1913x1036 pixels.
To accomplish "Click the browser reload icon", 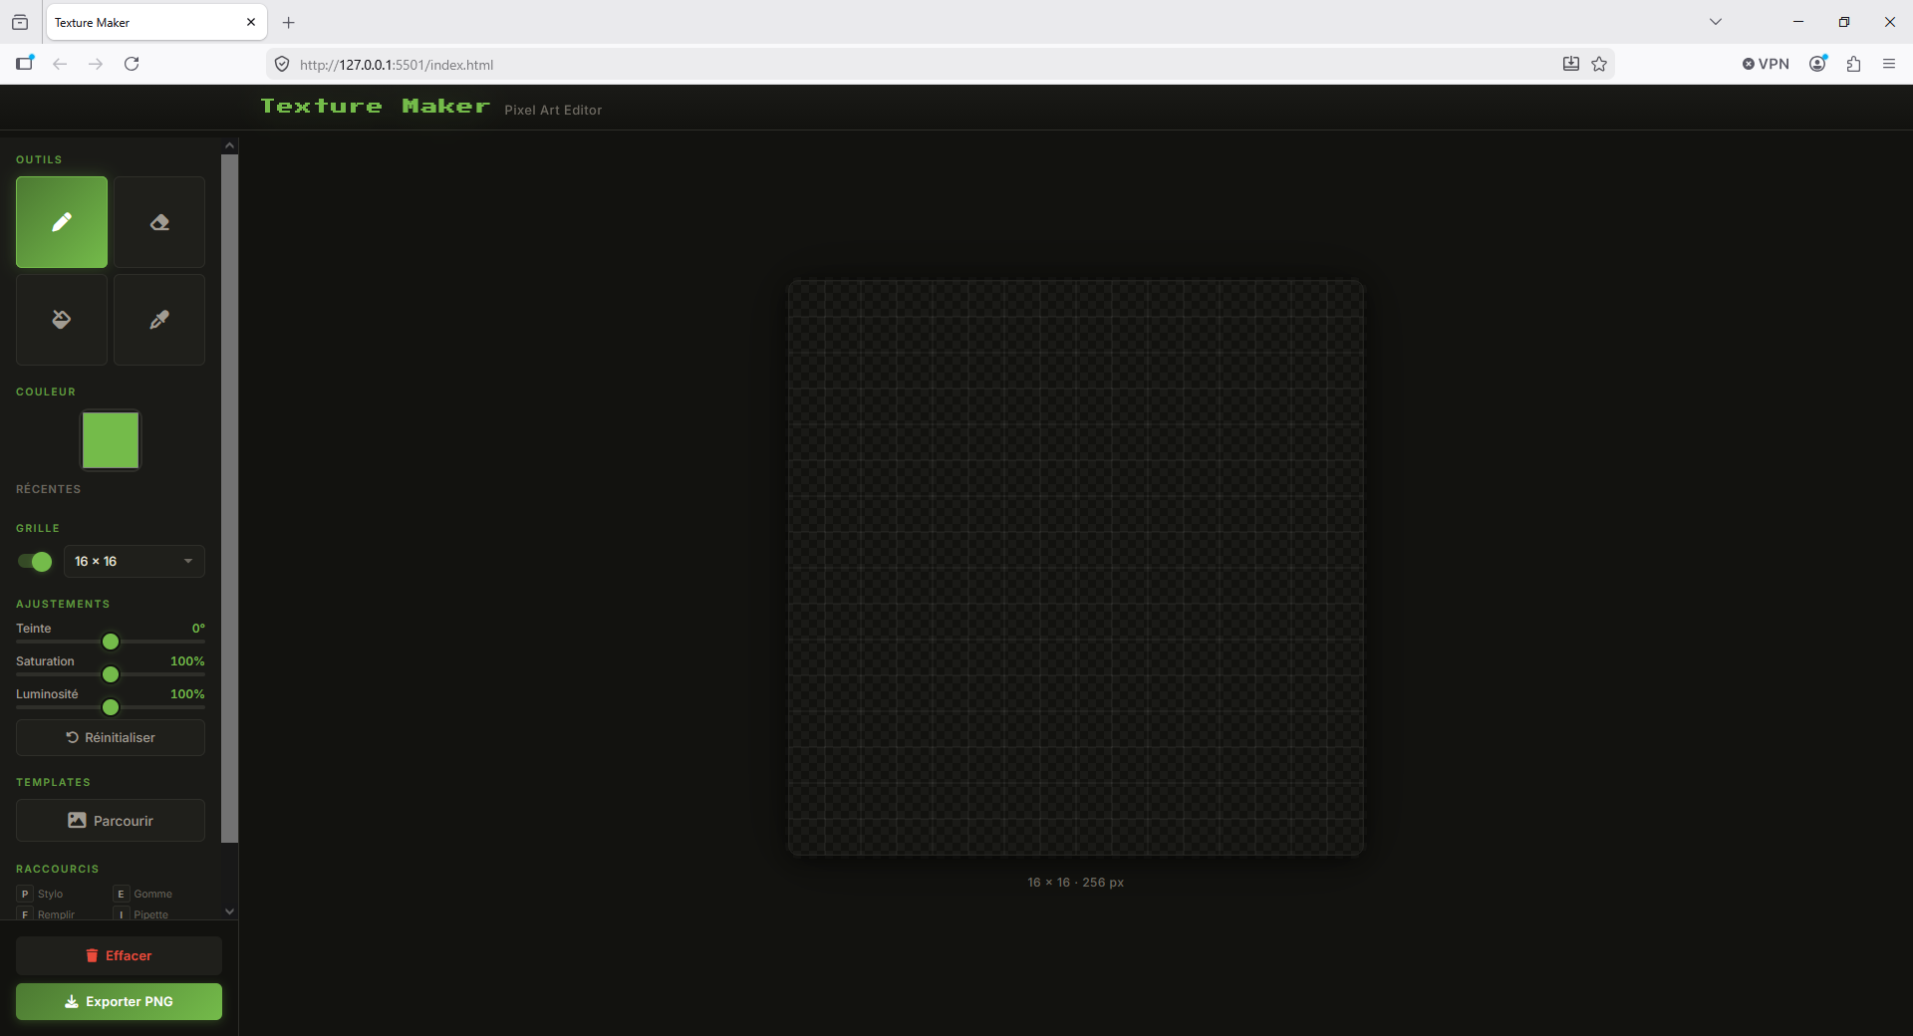I will (132, 64).
